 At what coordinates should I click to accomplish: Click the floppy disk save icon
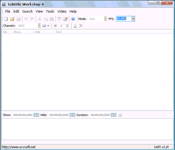(18, 19)
